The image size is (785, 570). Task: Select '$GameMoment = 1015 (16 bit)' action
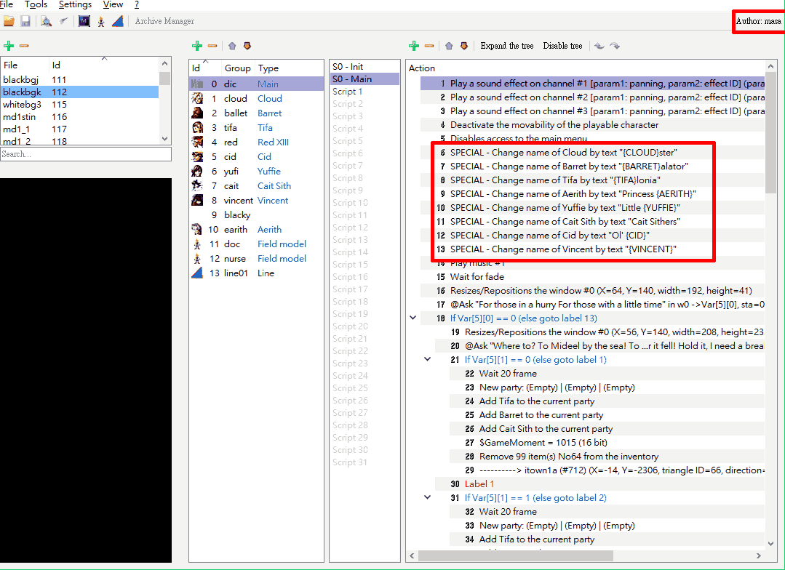(x=607, y=442)
